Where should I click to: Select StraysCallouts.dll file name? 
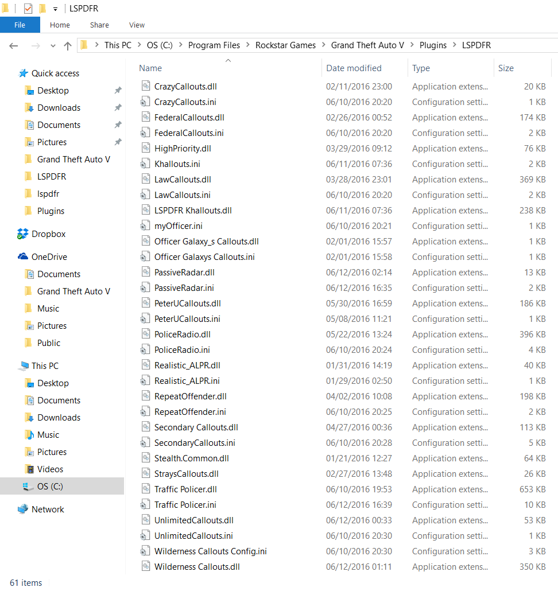tap(187, 474)
